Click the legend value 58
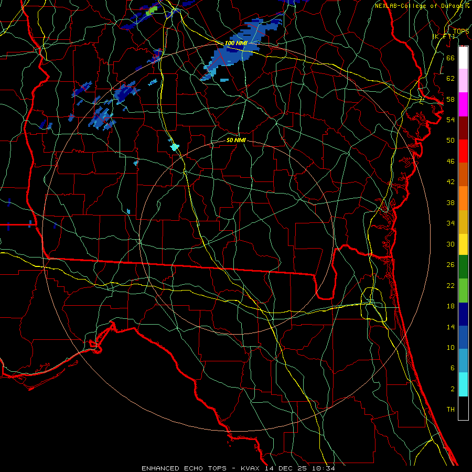 [450, 99]
